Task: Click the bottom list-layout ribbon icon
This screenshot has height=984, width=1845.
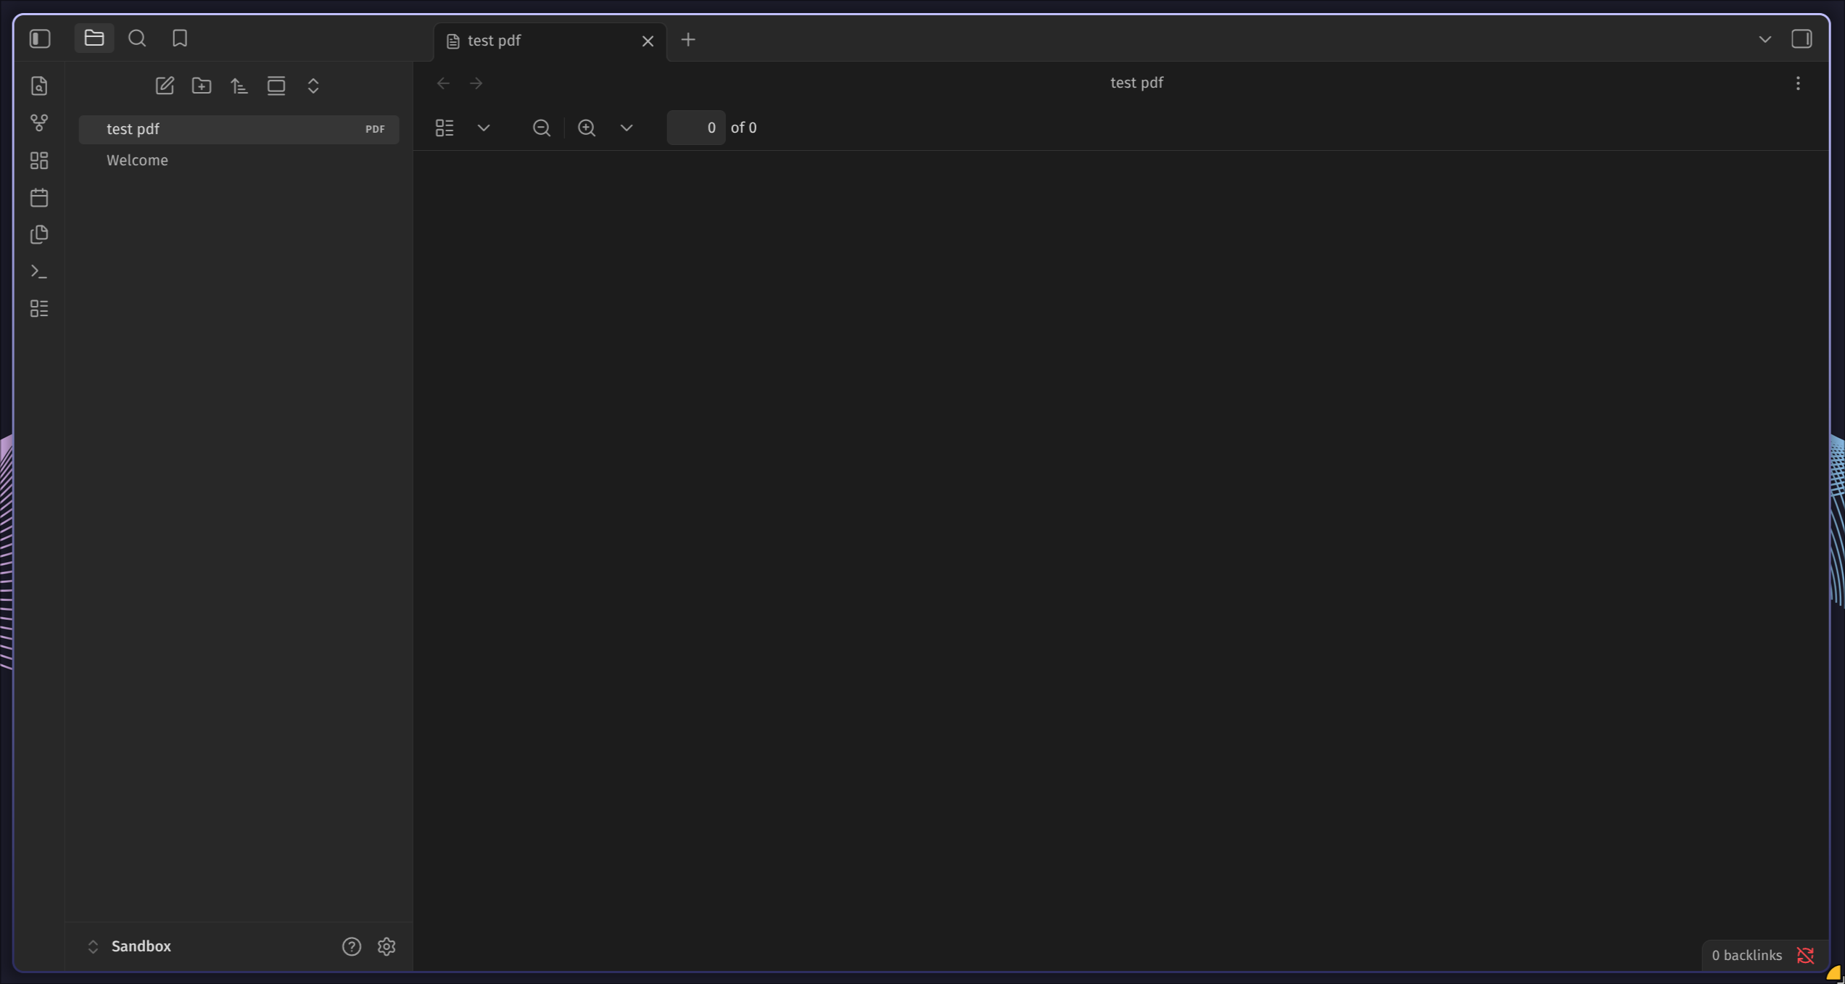Action: [39, 308]
